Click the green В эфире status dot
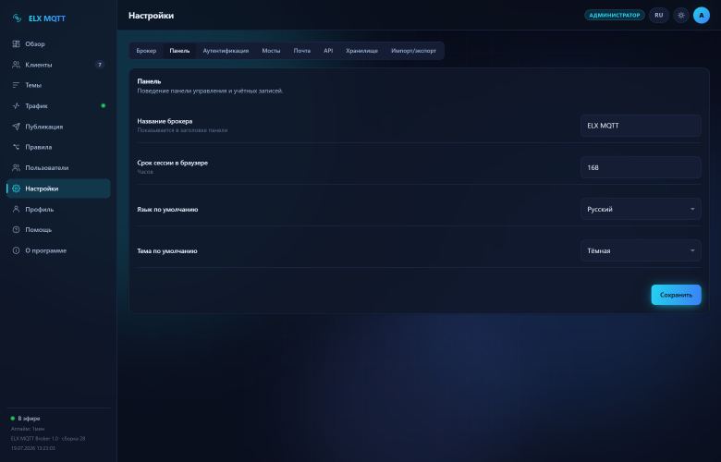721x462 pixels. [12, 419]
